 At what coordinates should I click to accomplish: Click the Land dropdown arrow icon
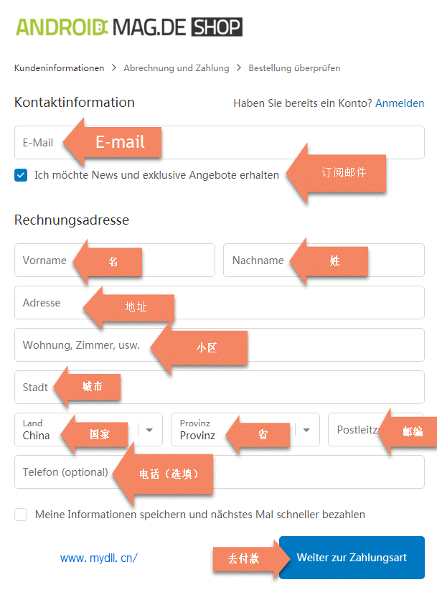[149, 430]
